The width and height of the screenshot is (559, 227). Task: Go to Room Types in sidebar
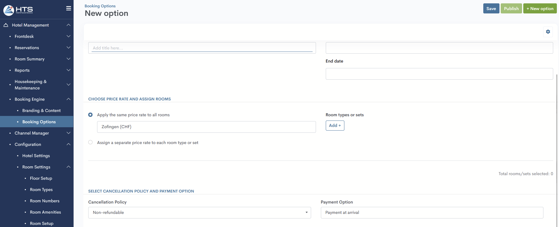click(41, 189)
